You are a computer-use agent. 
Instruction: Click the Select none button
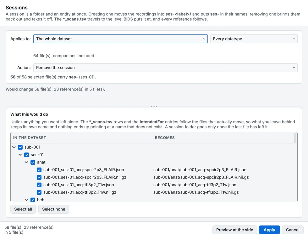(x=54, y=209)
